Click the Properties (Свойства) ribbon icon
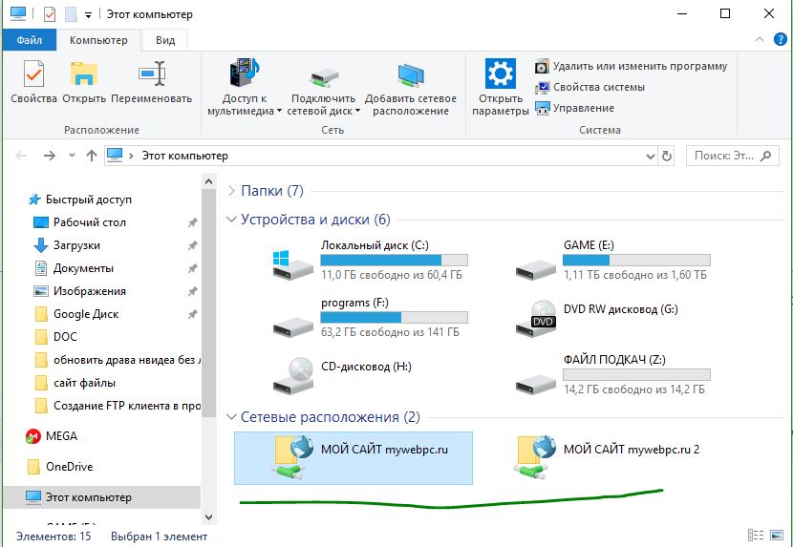 [x=33, y=74]
